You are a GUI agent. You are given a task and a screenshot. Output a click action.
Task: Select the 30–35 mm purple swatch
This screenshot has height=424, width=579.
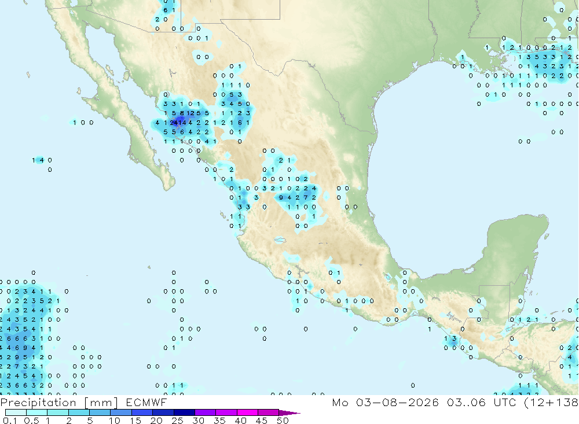coord(206,412)
